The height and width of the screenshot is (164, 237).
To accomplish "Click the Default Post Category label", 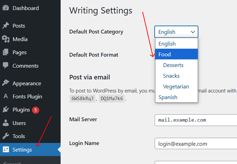I will [x=96, y=32].
